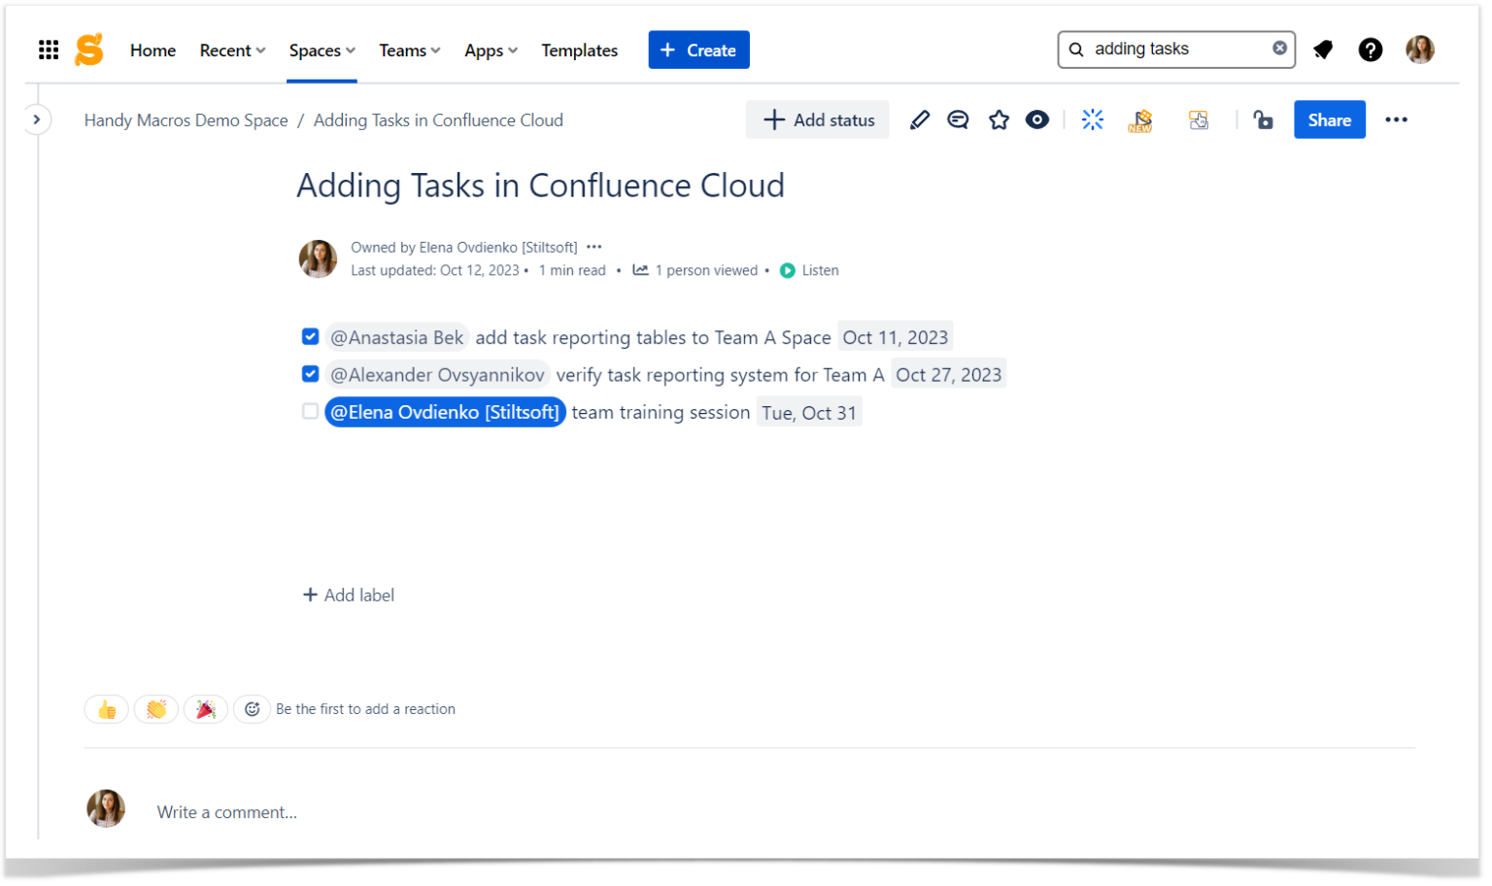Open the NEW labeled app icon
Image resolution: width=1492 pixels, height=886 pixels.
click(x=1138, y=119)
